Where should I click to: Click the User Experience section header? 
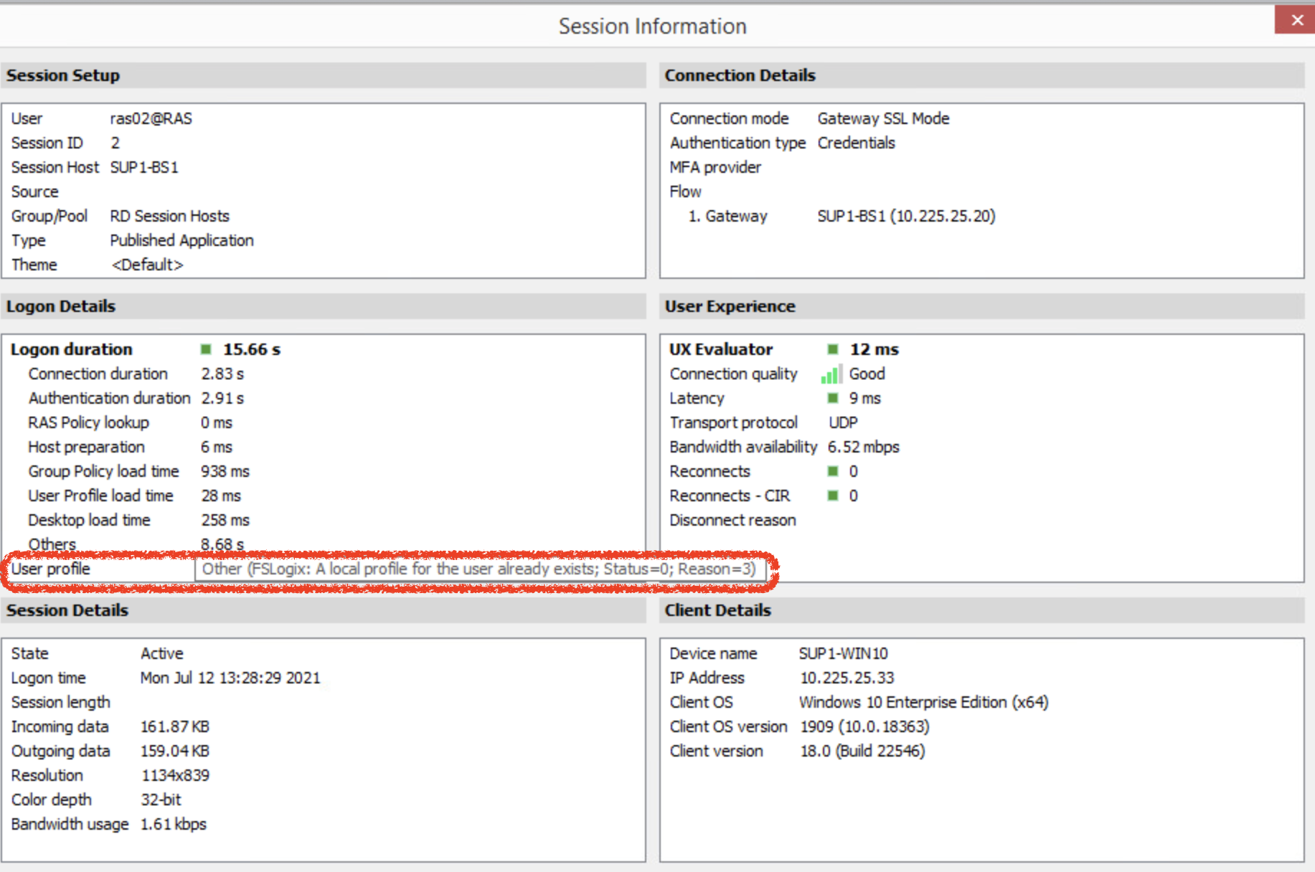coord(730,306)
